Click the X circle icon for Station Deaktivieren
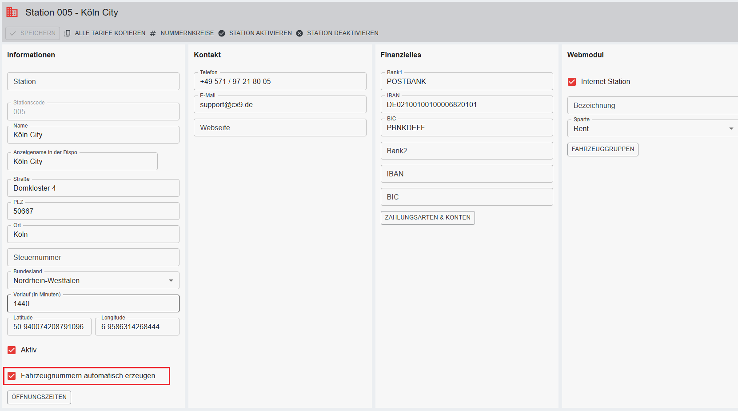 299,33
